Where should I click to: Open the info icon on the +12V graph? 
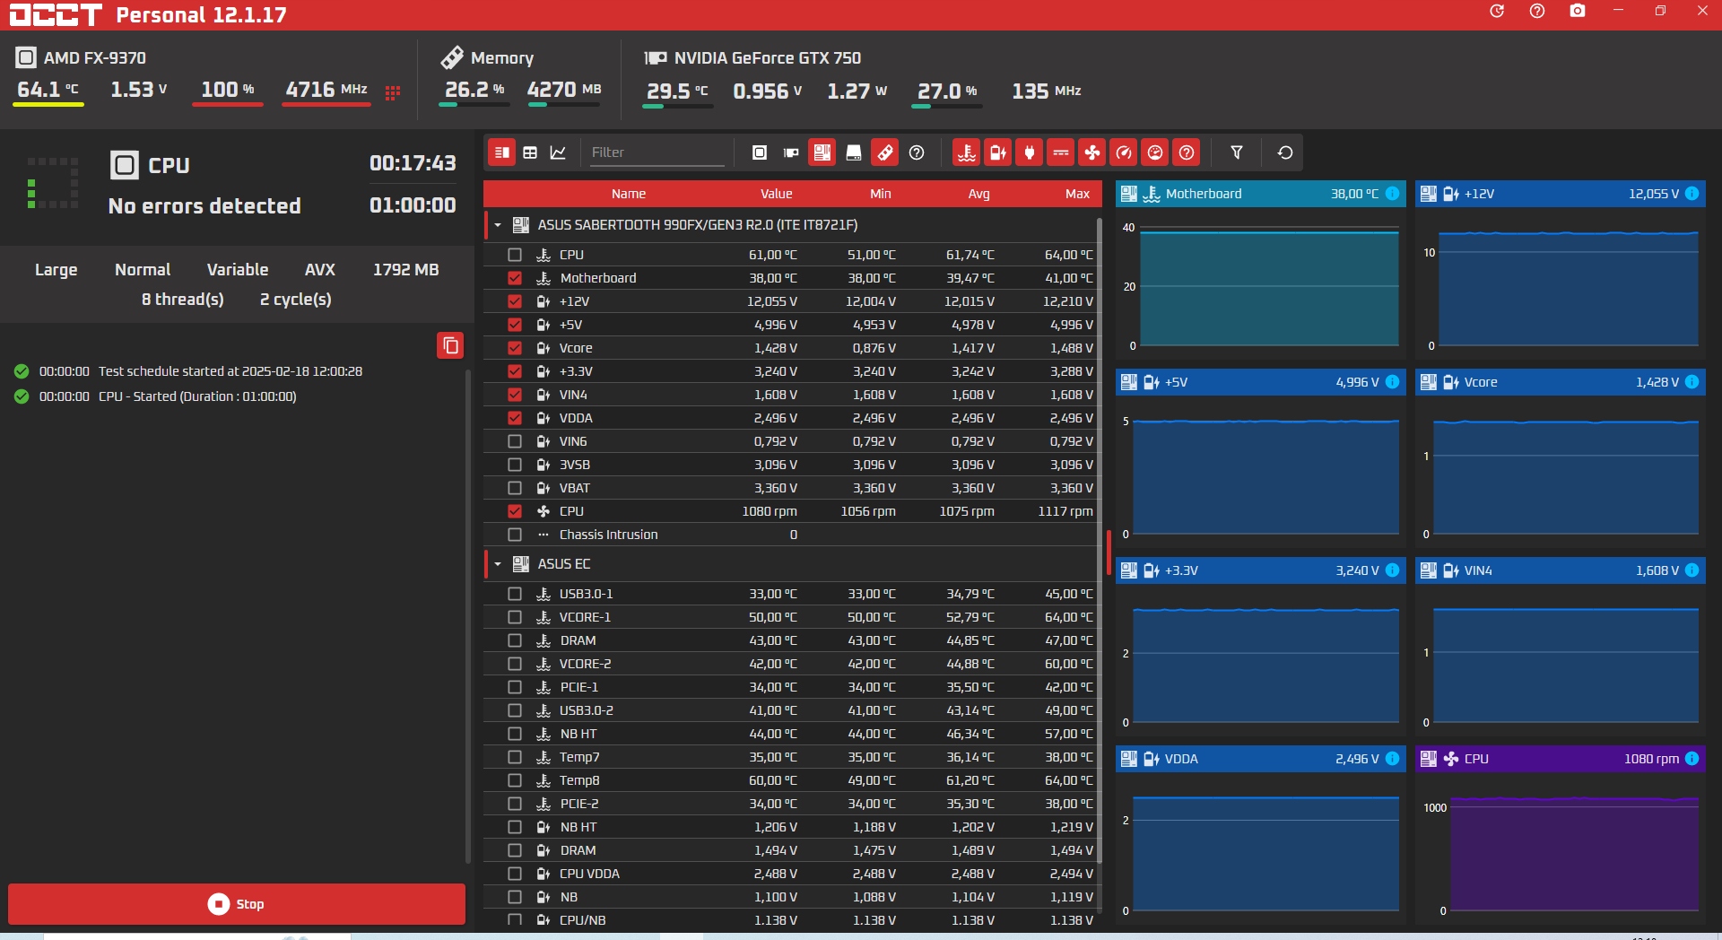click(x=1692, y=194)
